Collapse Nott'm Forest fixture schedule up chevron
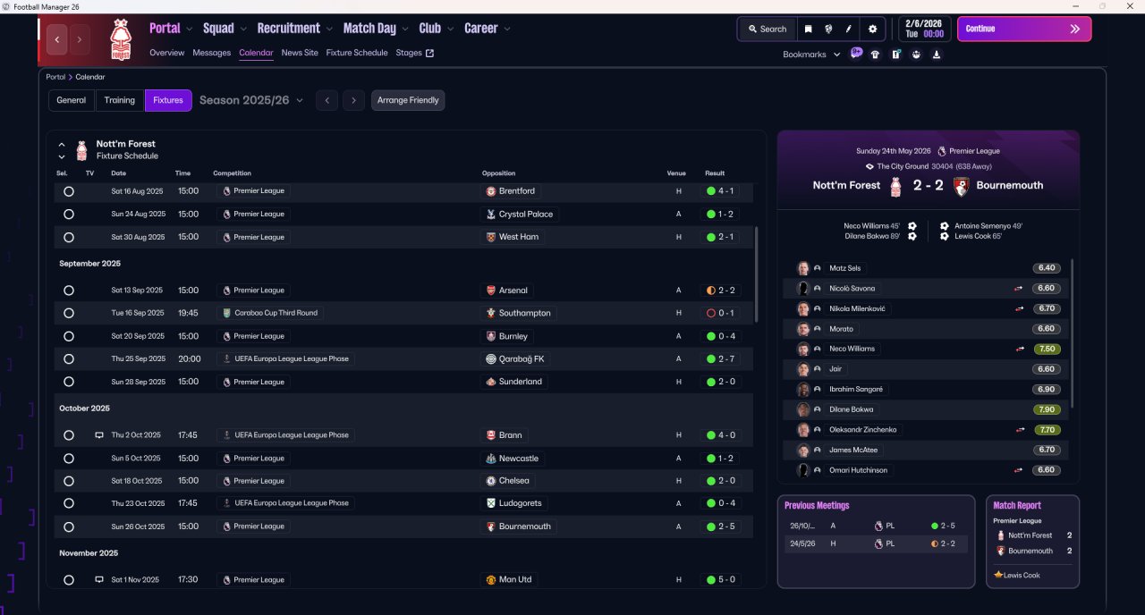This screenshot has width=1145, height=615. [x=62, y=144]
